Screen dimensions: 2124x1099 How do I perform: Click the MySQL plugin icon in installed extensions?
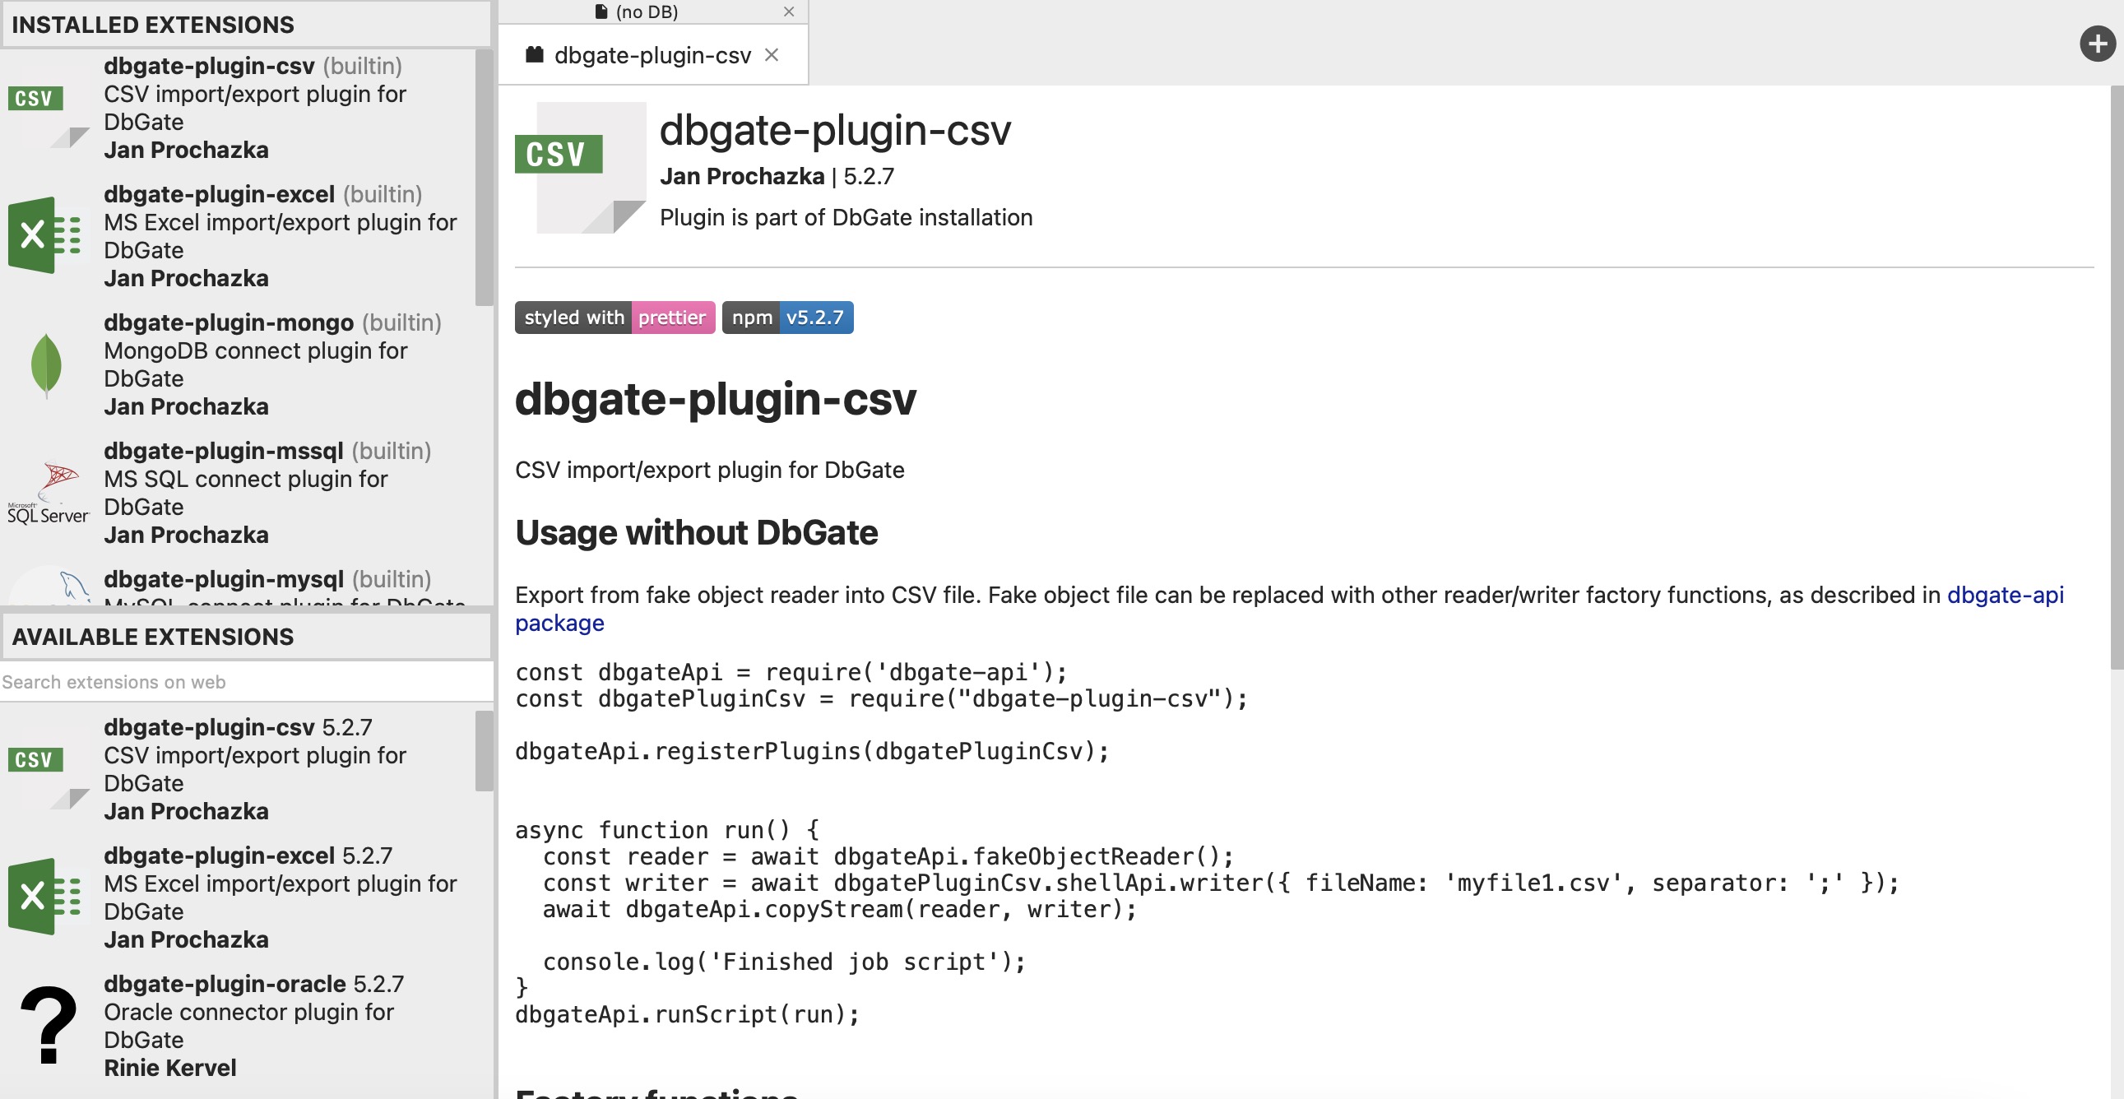tap(49, 582)
